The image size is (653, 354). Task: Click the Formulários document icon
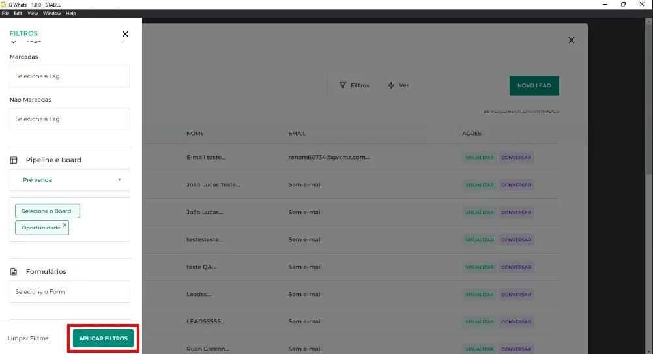click(14, 272)
